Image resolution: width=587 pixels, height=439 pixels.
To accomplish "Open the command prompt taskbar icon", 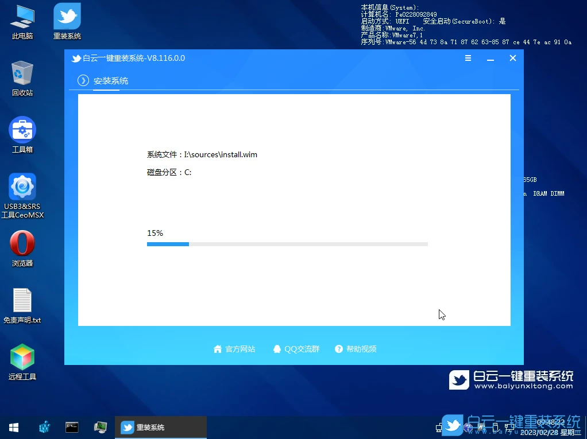I will (x=72, y=427).
